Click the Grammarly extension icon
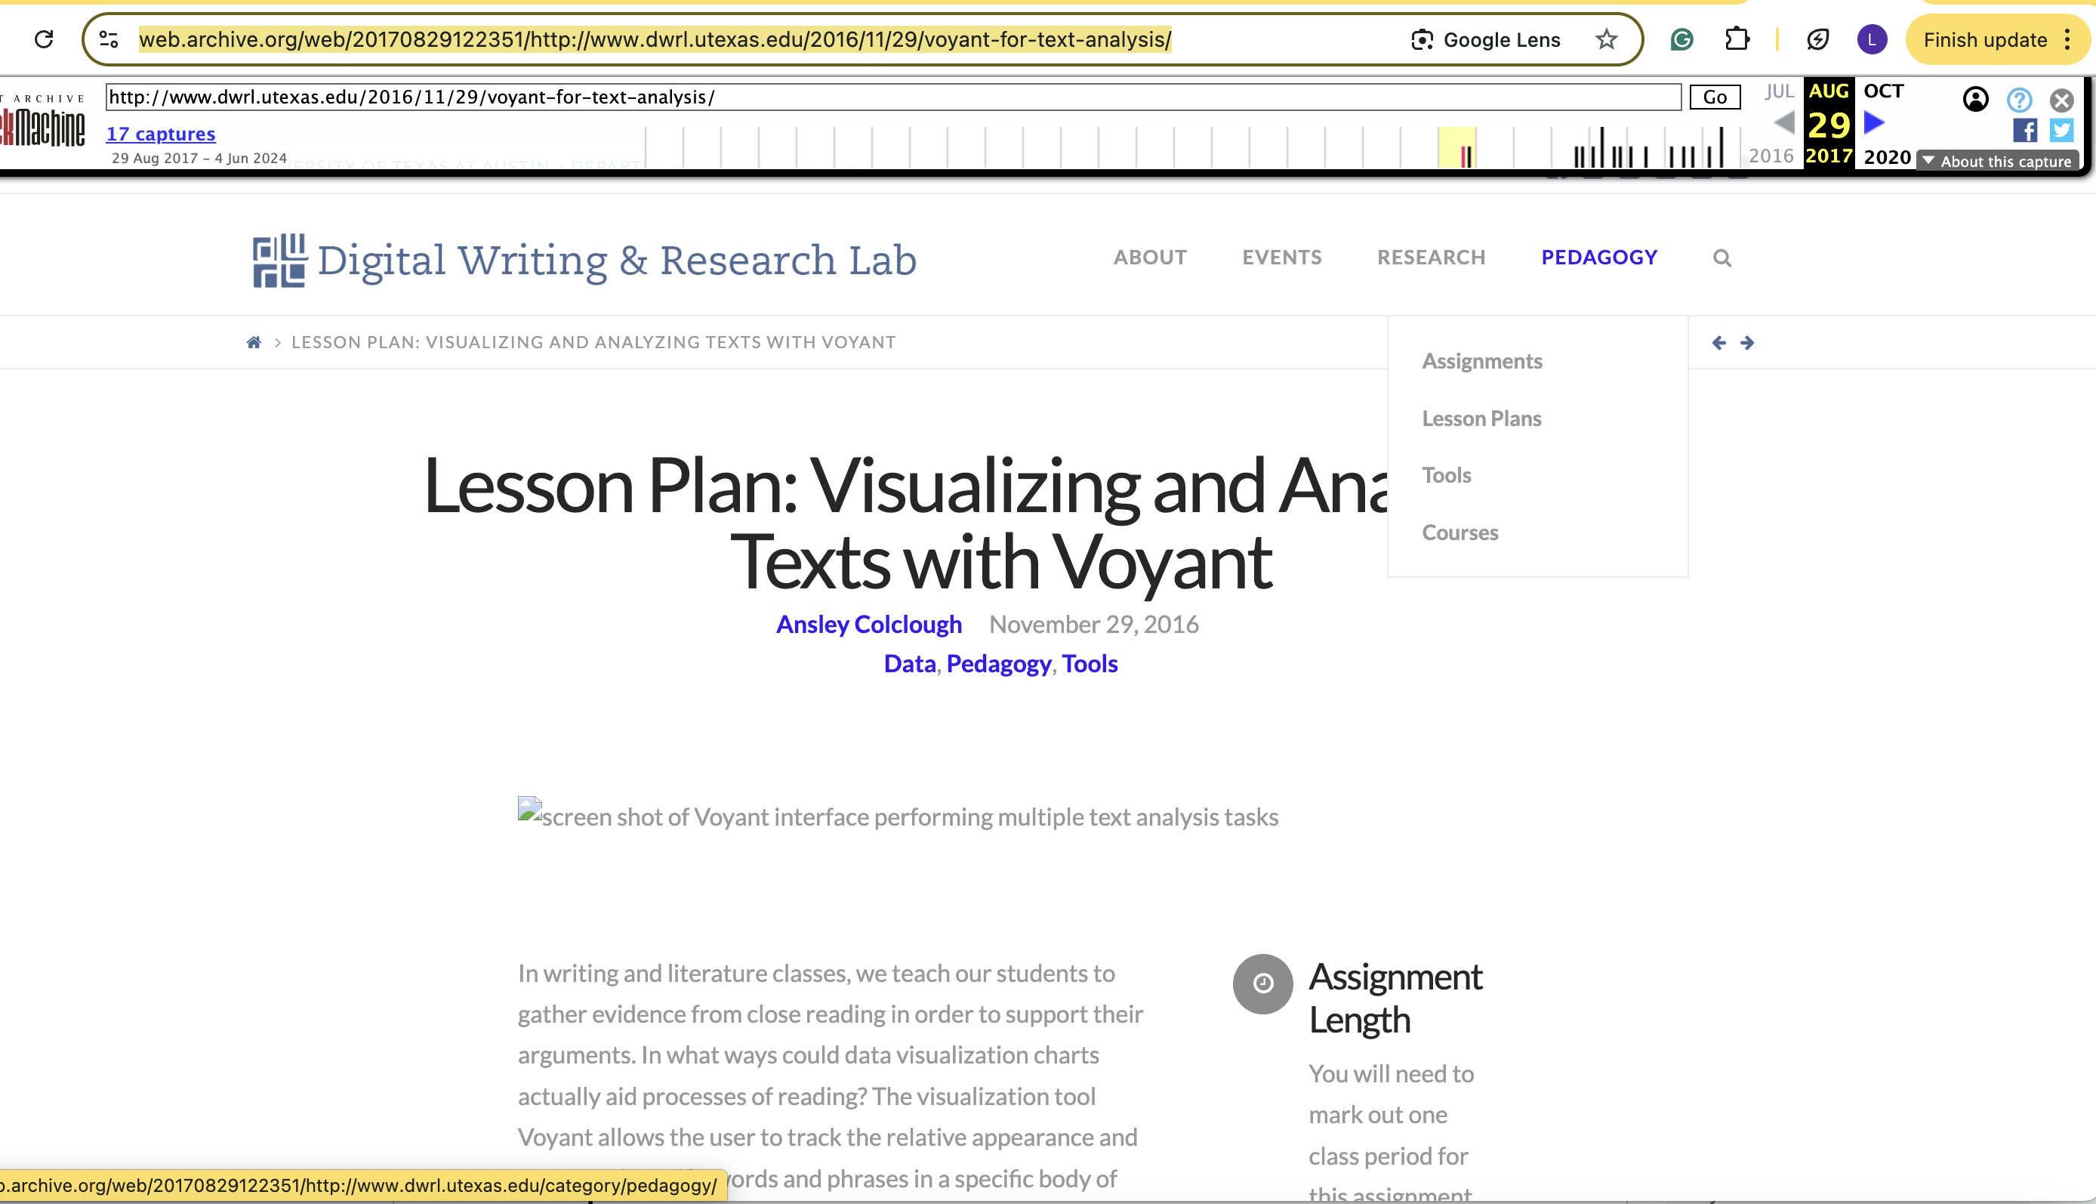This screenshot has width=2096, height=1204. [x=1681, y=39]
